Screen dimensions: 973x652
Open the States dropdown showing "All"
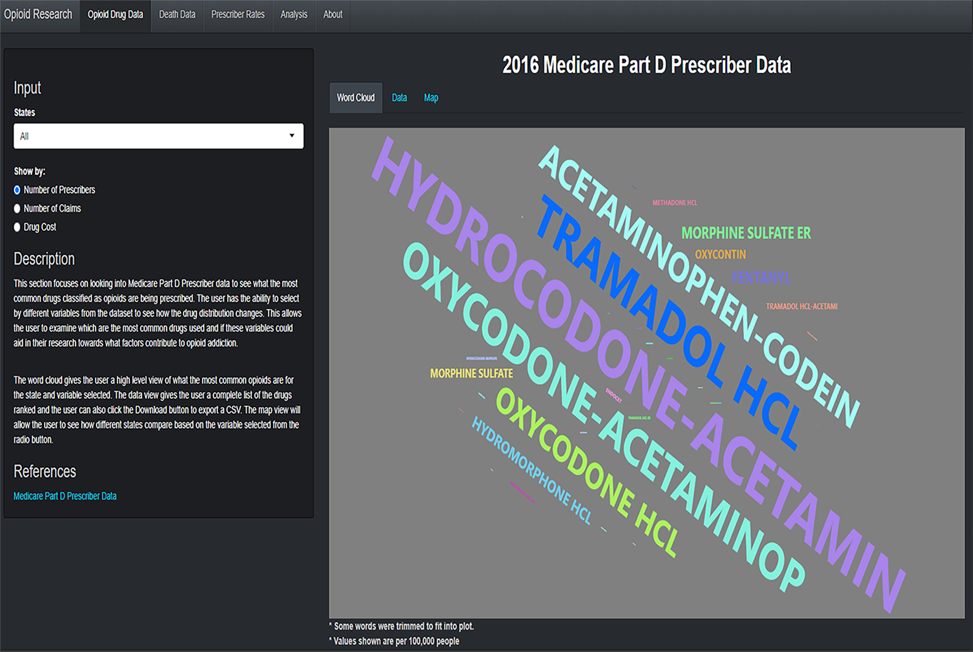point(158,136)
